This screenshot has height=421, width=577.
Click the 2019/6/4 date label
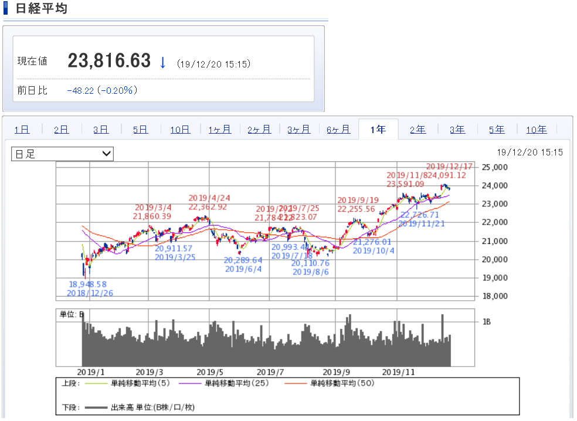pos(243,269)
